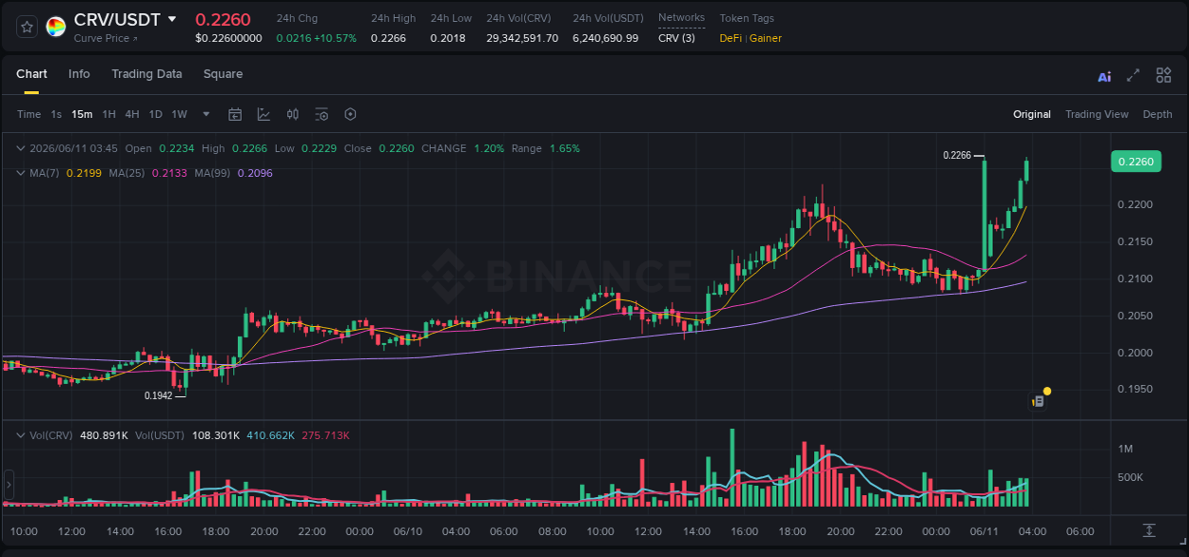Screen dimensions: 1189x557
Task: Click the red 0.2260 header price
Action: (223, 19)
